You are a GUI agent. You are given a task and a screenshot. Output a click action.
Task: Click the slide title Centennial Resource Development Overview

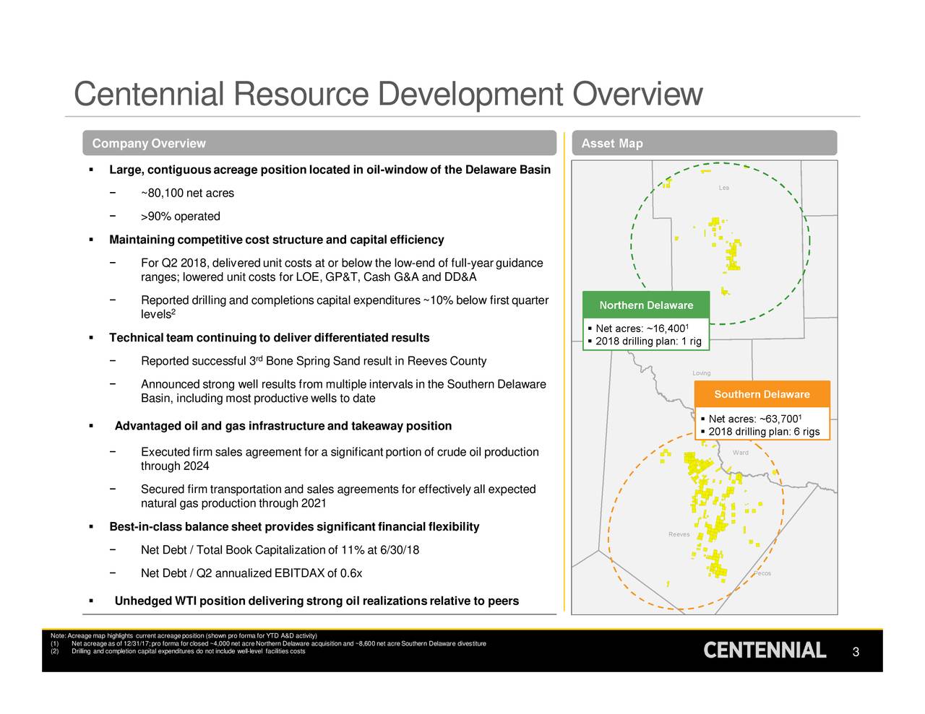click(388, 95)
